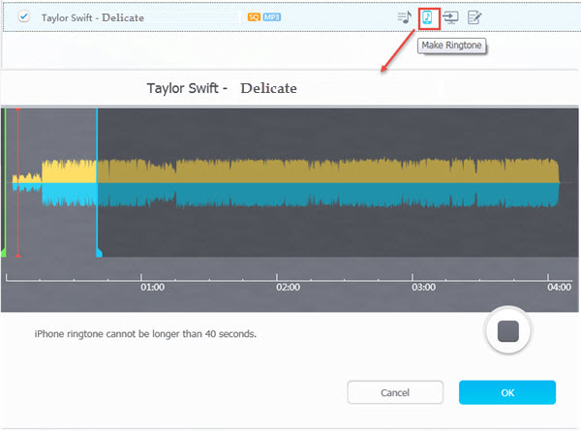The height and width of the screenshot is (431, 581).
Task: Click the 01:00 mark on the timeline ruler
Action: point(152,287)
